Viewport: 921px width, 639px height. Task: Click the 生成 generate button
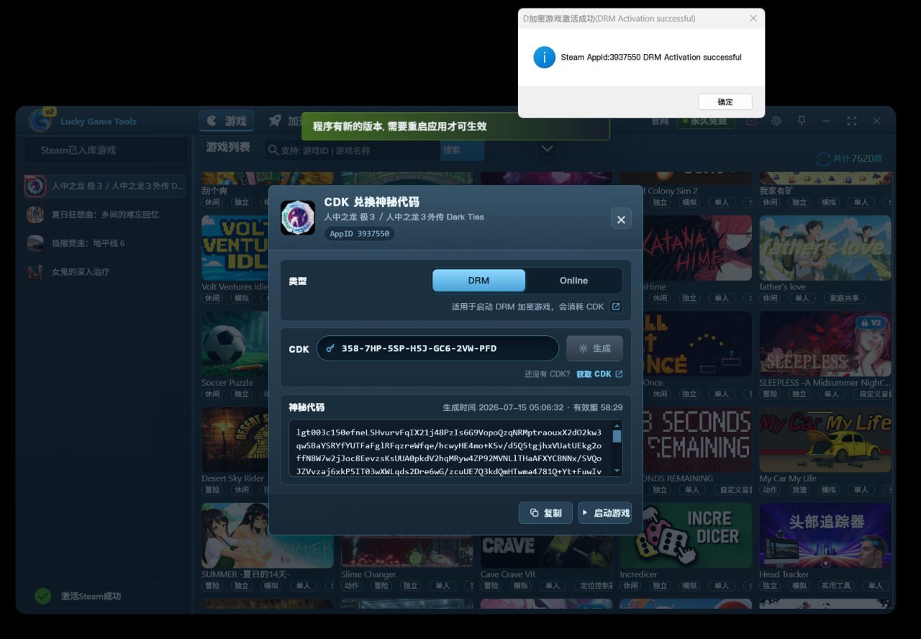coord(594,348)
